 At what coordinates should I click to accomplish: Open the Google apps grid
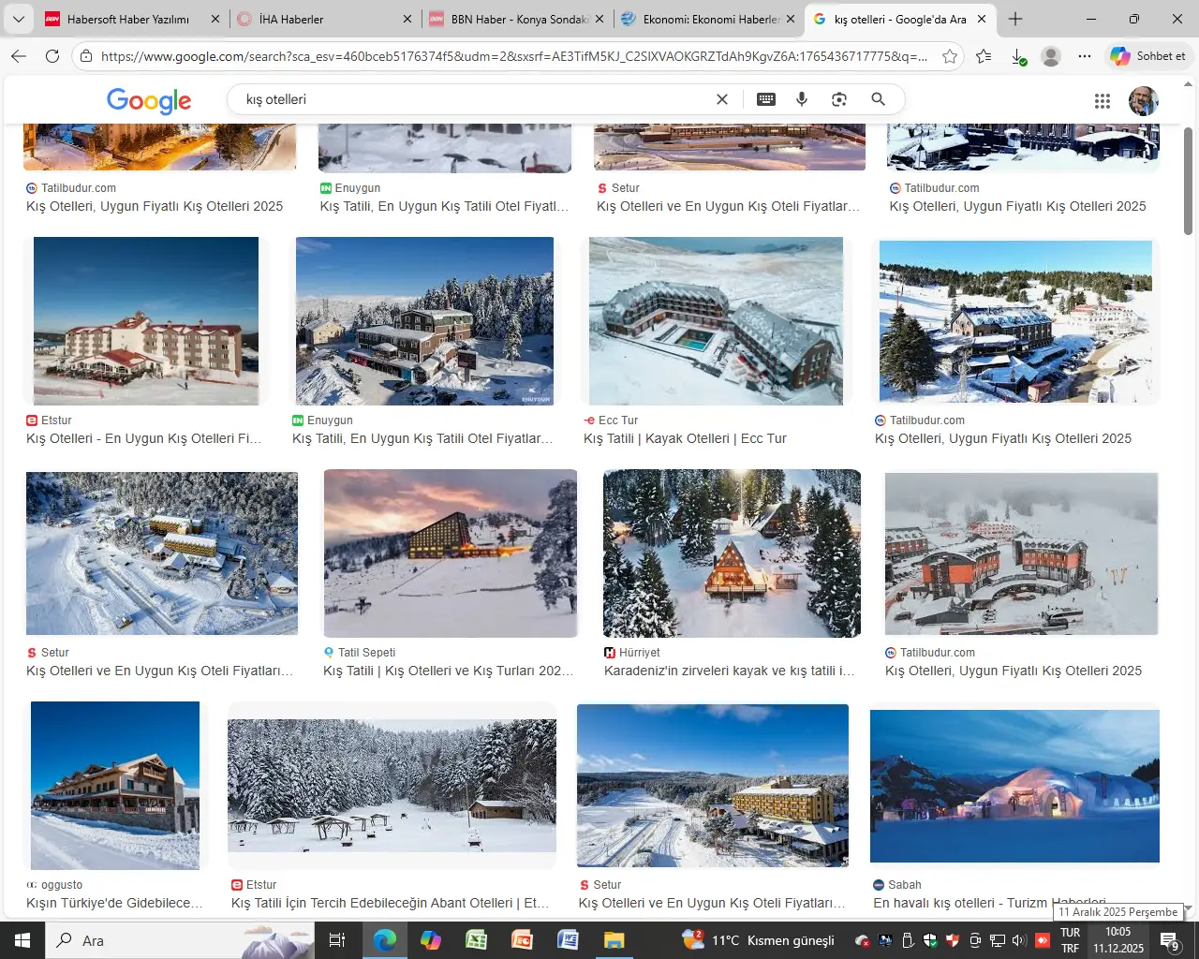[1103, 101]
